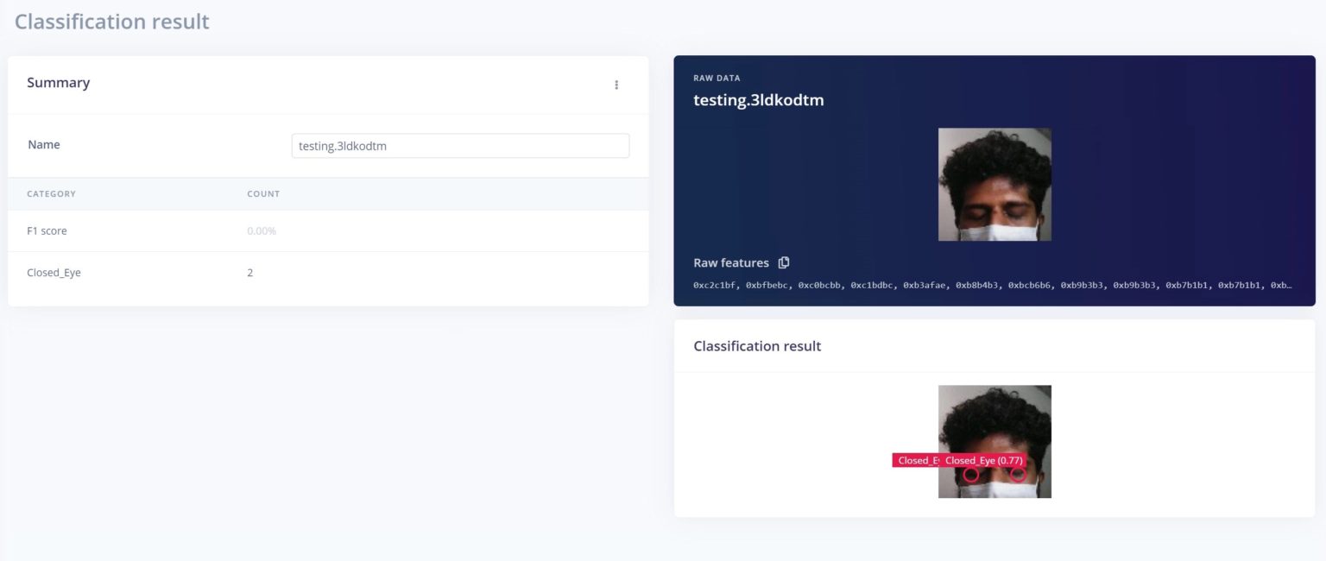Click the raw features hex values line
This screenshot has height=561, width=1326.
(x=993, y=286)
